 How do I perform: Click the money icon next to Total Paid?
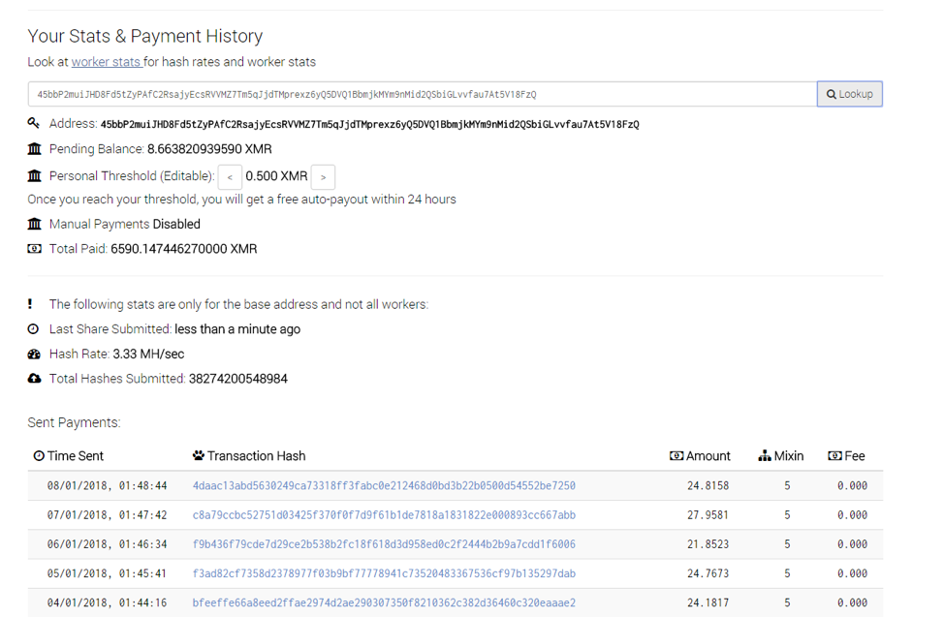click(x=34, y=249)
